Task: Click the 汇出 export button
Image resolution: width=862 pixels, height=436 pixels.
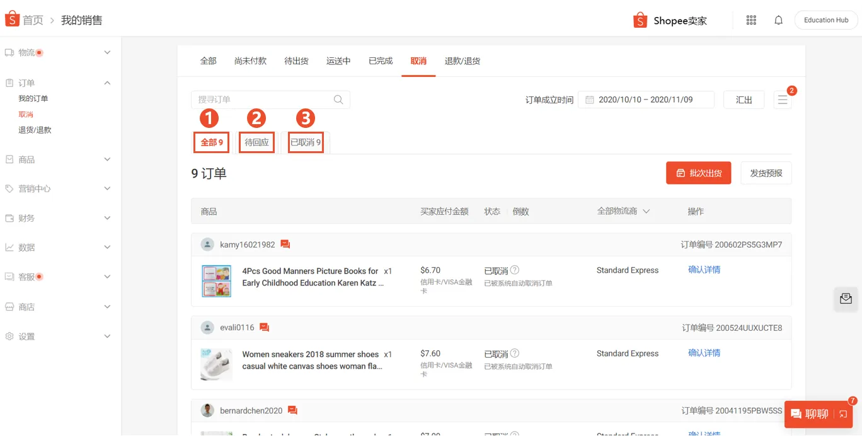Action: [x=744, y=100]
